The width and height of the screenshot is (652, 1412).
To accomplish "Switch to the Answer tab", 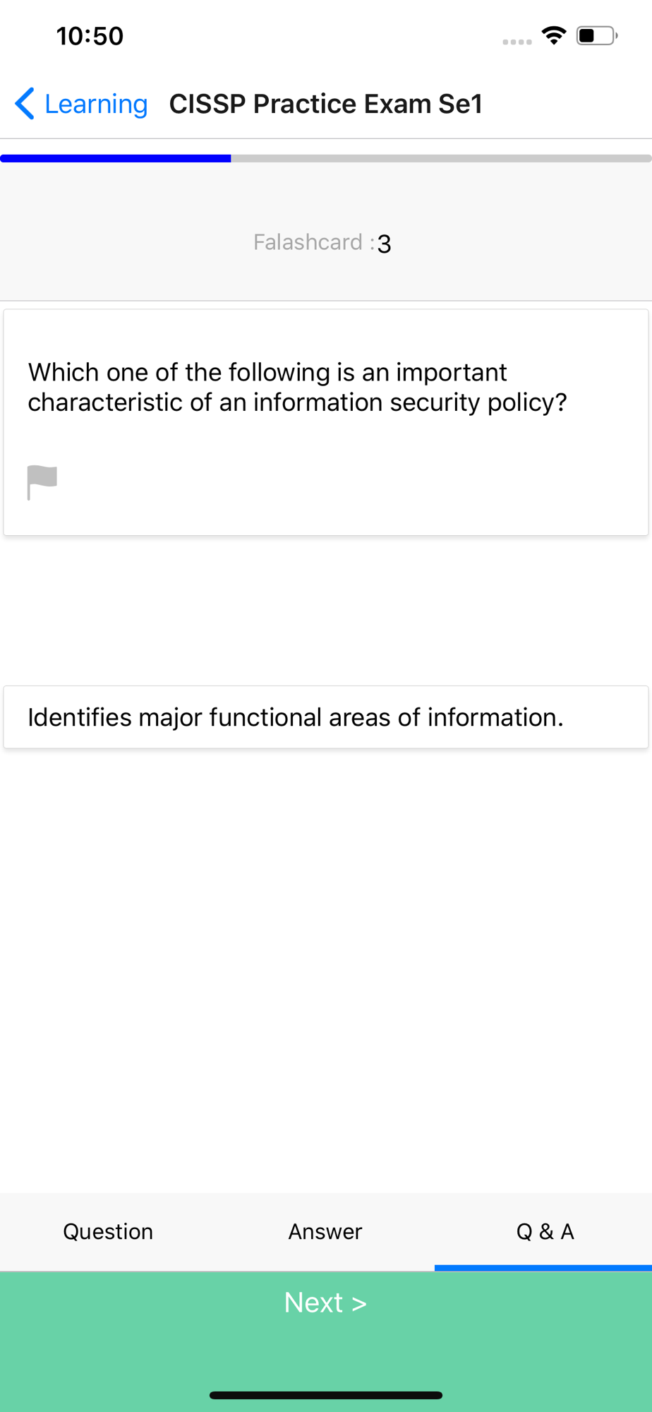I will point(325,1231).
